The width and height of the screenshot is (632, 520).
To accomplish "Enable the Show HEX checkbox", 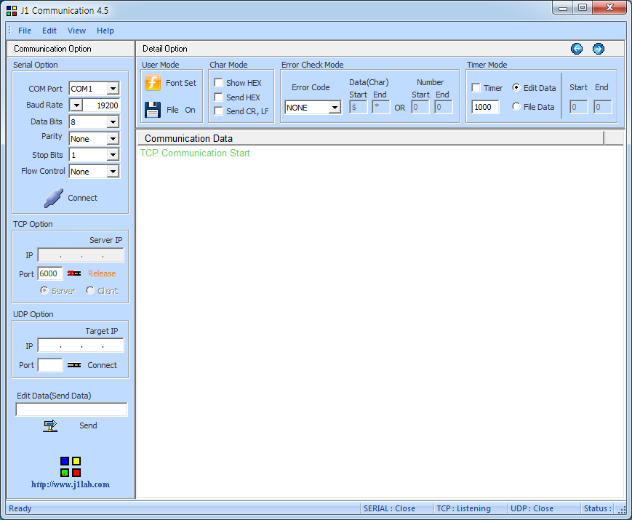I will 218,83.
